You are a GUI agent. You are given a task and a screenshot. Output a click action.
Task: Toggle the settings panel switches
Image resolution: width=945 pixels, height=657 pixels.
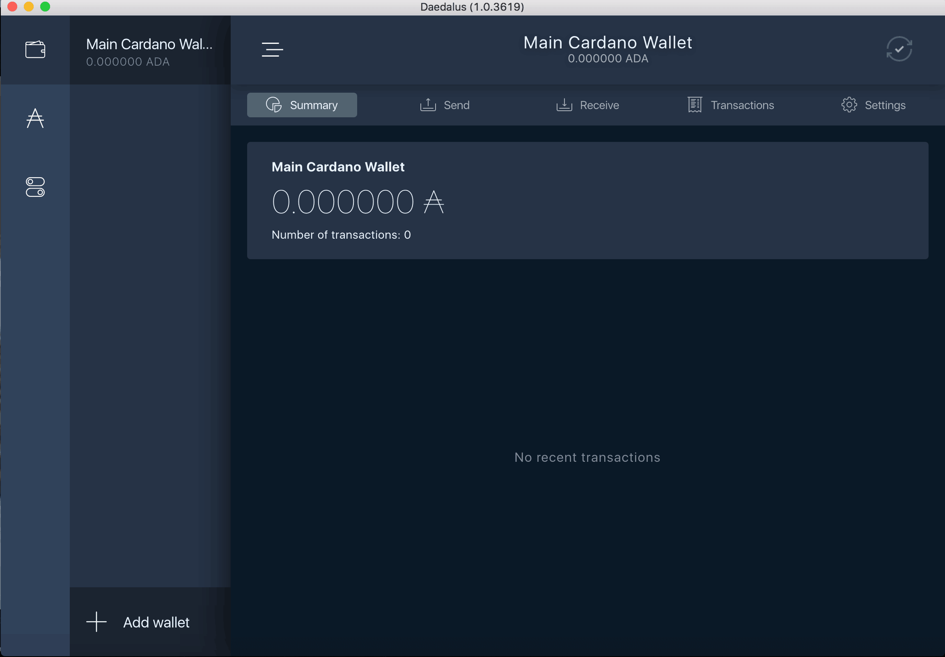tap(35, 187)
